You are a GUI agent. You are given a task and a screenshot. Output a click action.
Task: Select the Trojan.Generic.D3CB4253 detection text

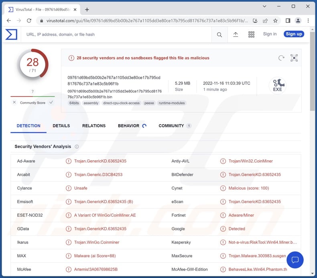(x=98, y=175)
